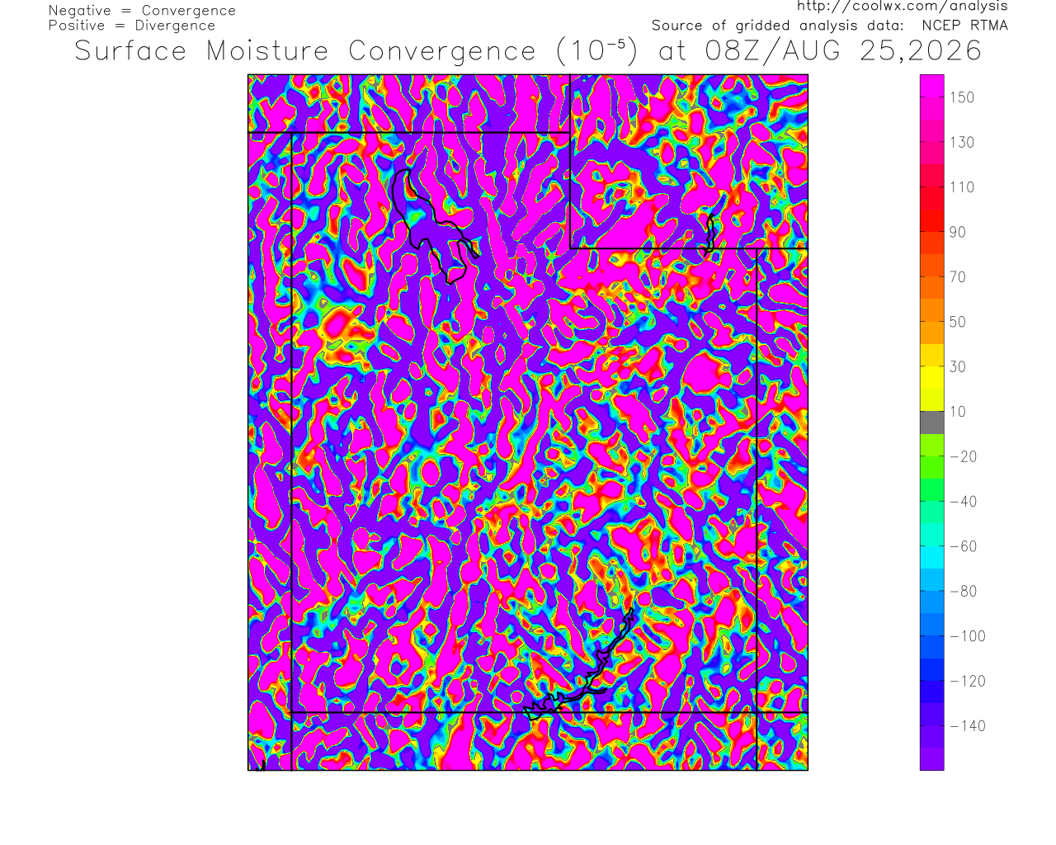Click the yellow swatch near 30 on colorbar

click(x=932, y=366)
